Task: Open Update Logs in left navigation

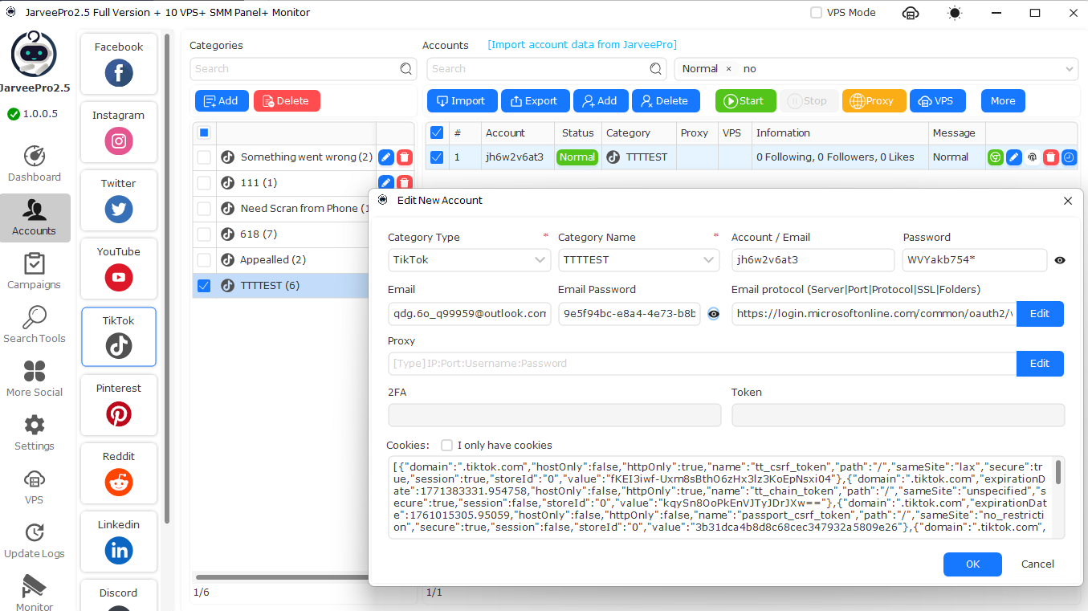Action: [35, 540]
